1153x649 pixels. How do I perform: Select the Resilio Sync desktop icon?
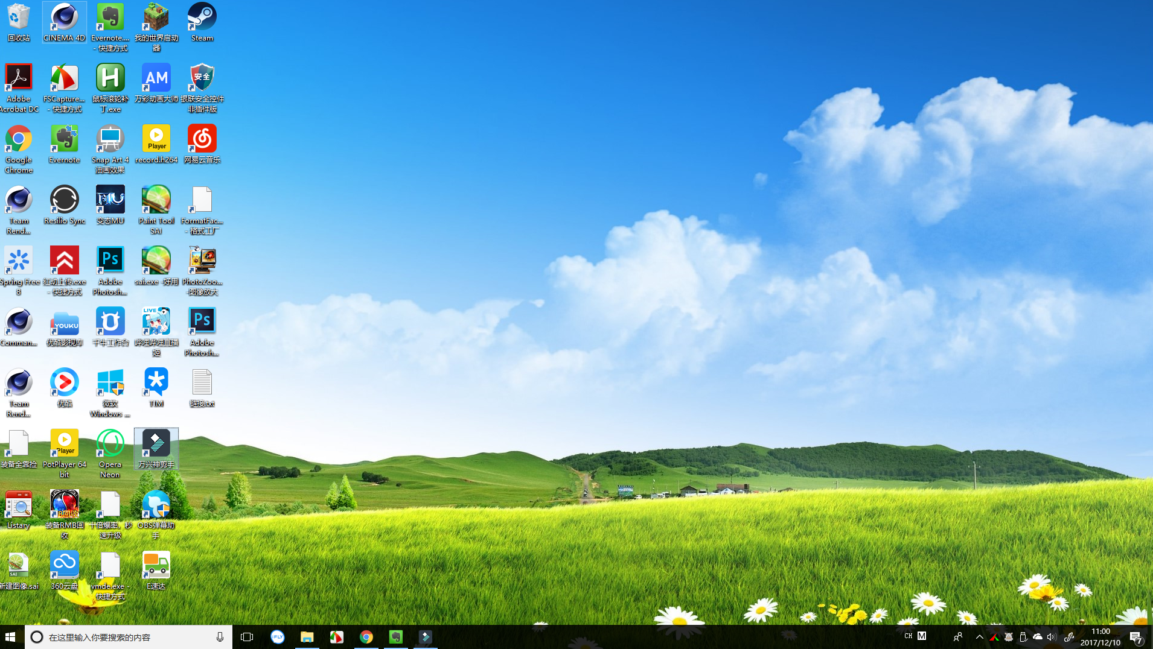click(65, 206)
